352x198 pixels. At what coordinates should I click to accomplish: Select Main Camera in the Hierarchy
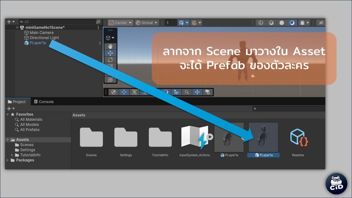tap(41, 33)
